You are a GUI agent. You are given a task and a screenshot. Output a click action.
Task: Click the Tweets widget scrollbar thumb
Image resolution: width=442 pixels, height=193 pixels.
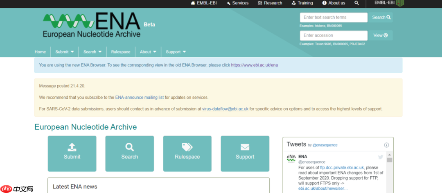coord(390,160)
